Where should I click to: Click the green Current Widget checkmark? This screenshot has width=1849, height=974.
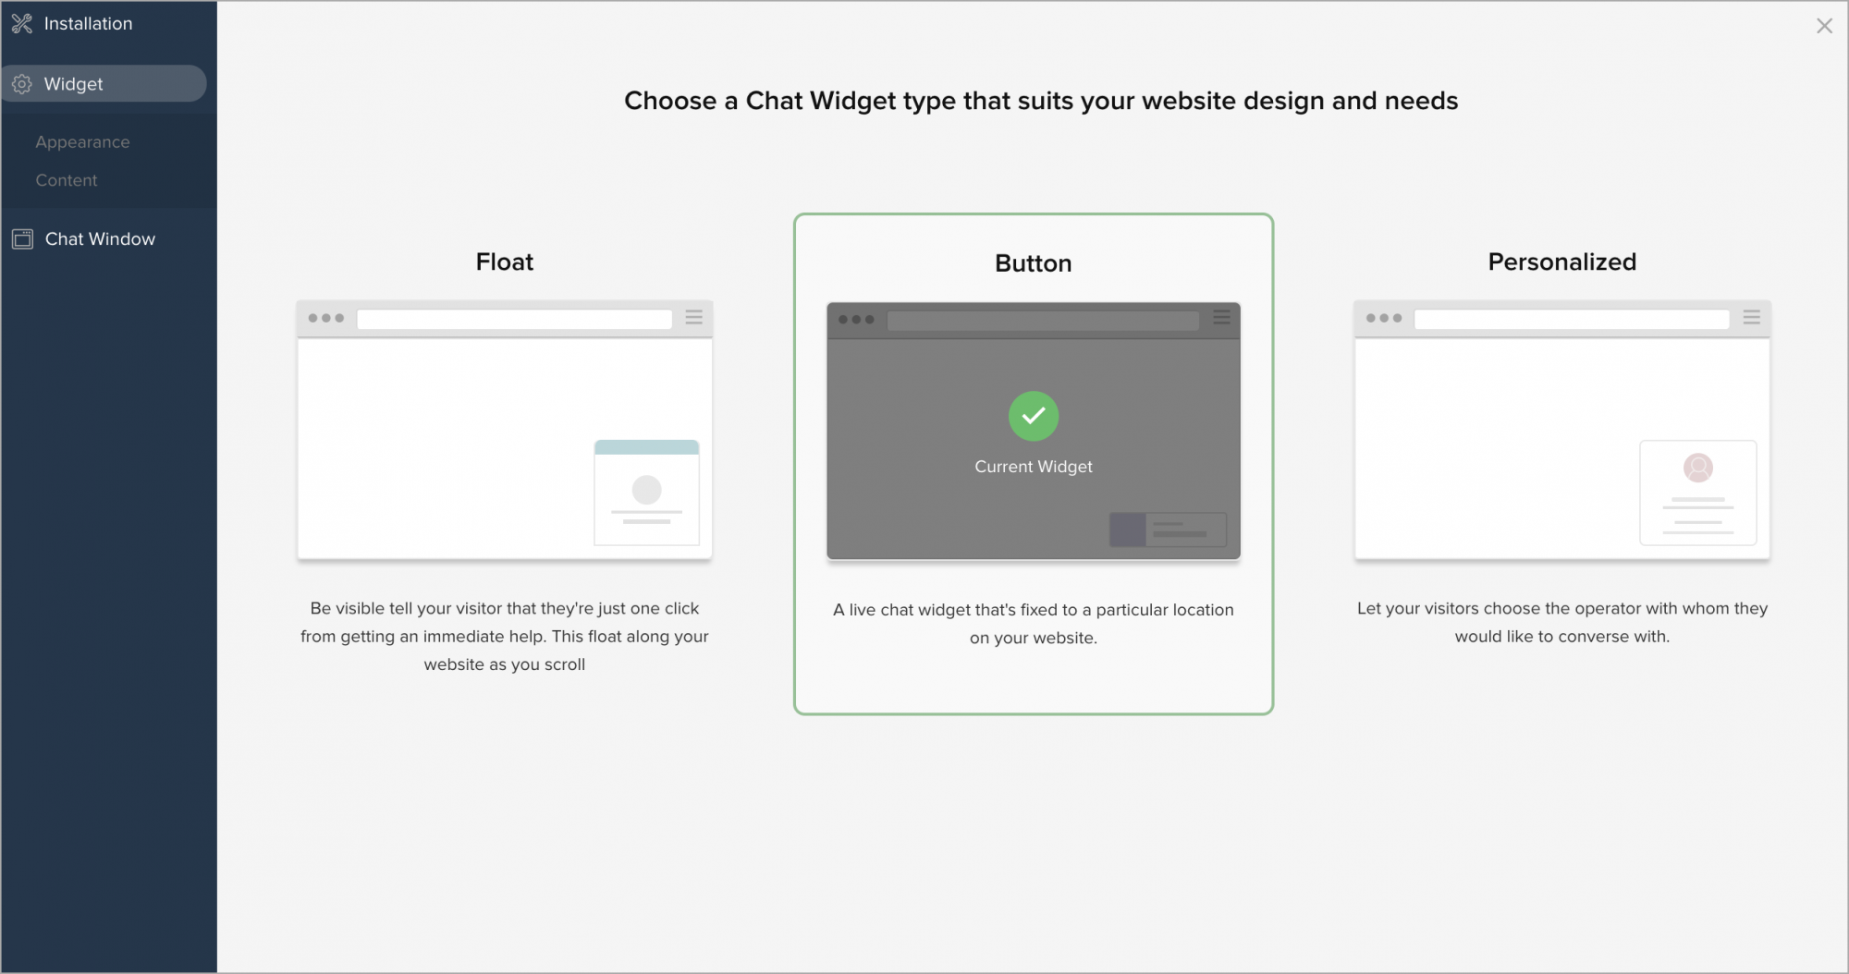tap(1034, 416)
